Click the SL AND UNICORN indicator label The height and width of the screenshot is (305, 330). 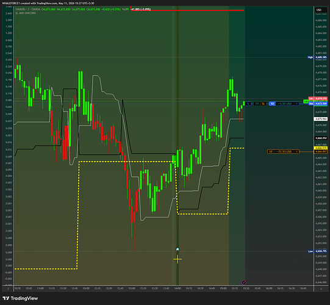click(x=26, y=13)
